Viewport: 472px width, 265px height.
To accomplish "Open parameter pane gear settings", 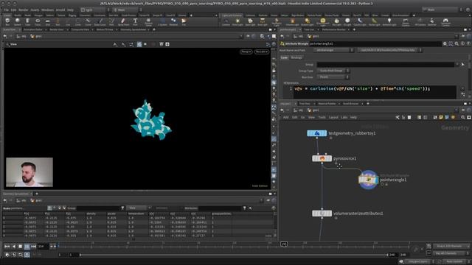I will pos(445,43).
